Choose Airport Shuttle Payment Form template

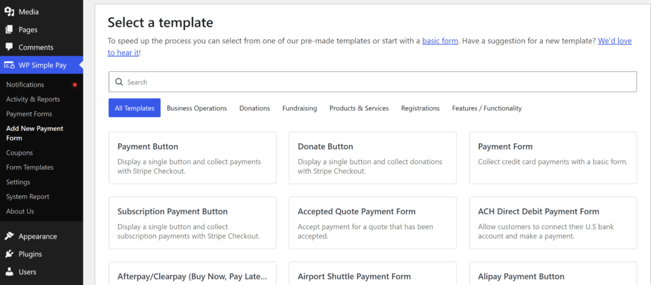pos(373,274)
